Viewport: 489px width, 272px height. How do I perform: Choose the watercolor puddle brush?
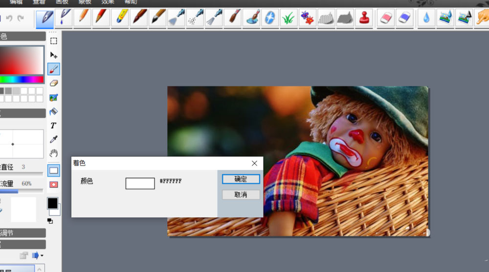(251, 18)
